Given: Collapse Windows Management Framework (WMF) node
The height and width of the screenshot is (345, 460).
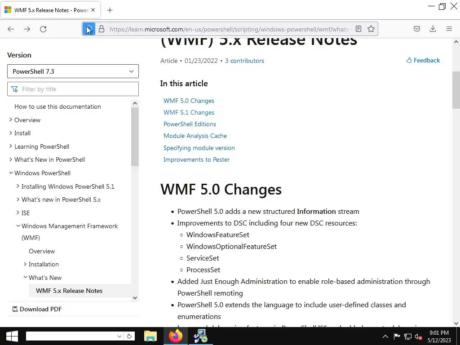Looking at the screenshot, I should (18, 226).
